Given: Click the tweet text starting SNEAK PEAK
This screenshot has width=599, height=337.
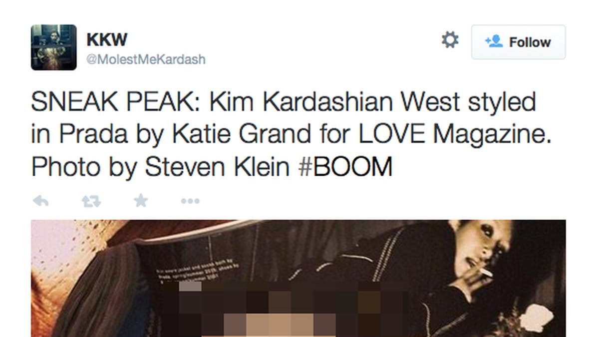Looking at the screenshot, I should [292, 135].
